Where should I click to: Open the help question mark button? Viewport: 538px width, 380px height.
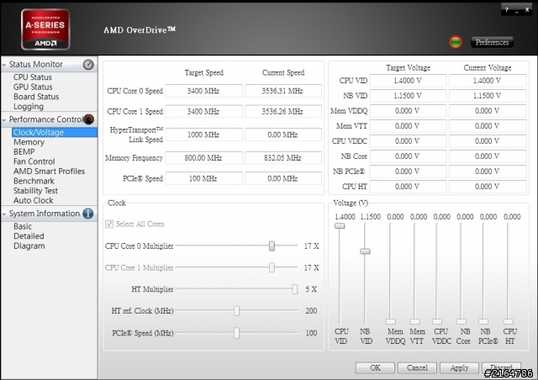[x=506, y=10]
